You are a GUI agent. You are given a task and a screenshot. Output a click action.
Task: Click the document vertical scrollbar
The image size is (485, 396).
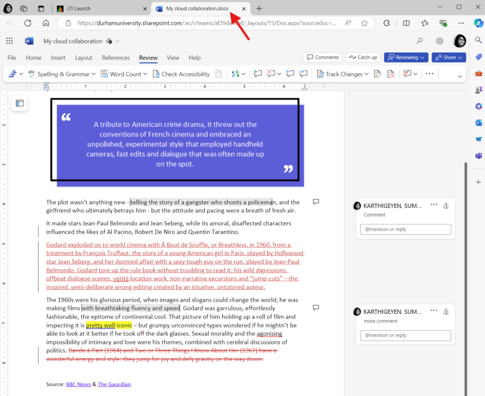pyautogui.click(x=466, y=278)
